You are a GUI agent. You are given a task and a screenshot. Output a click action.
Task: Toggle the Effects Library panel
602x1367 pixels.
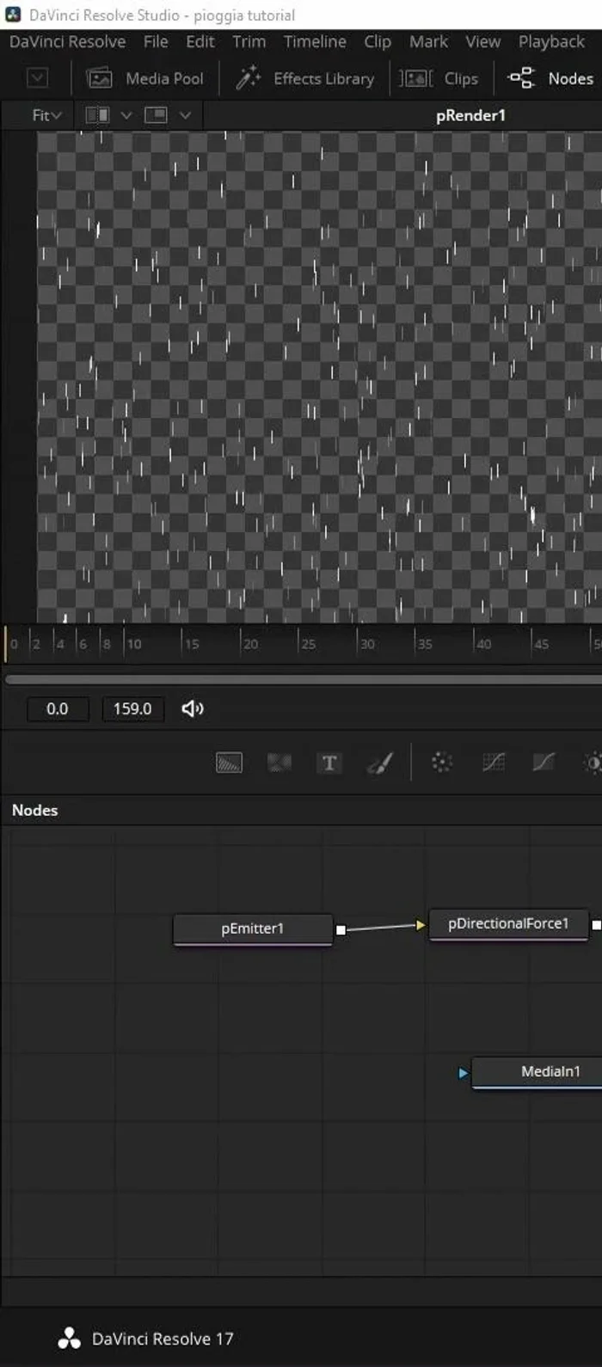point(306,78)
